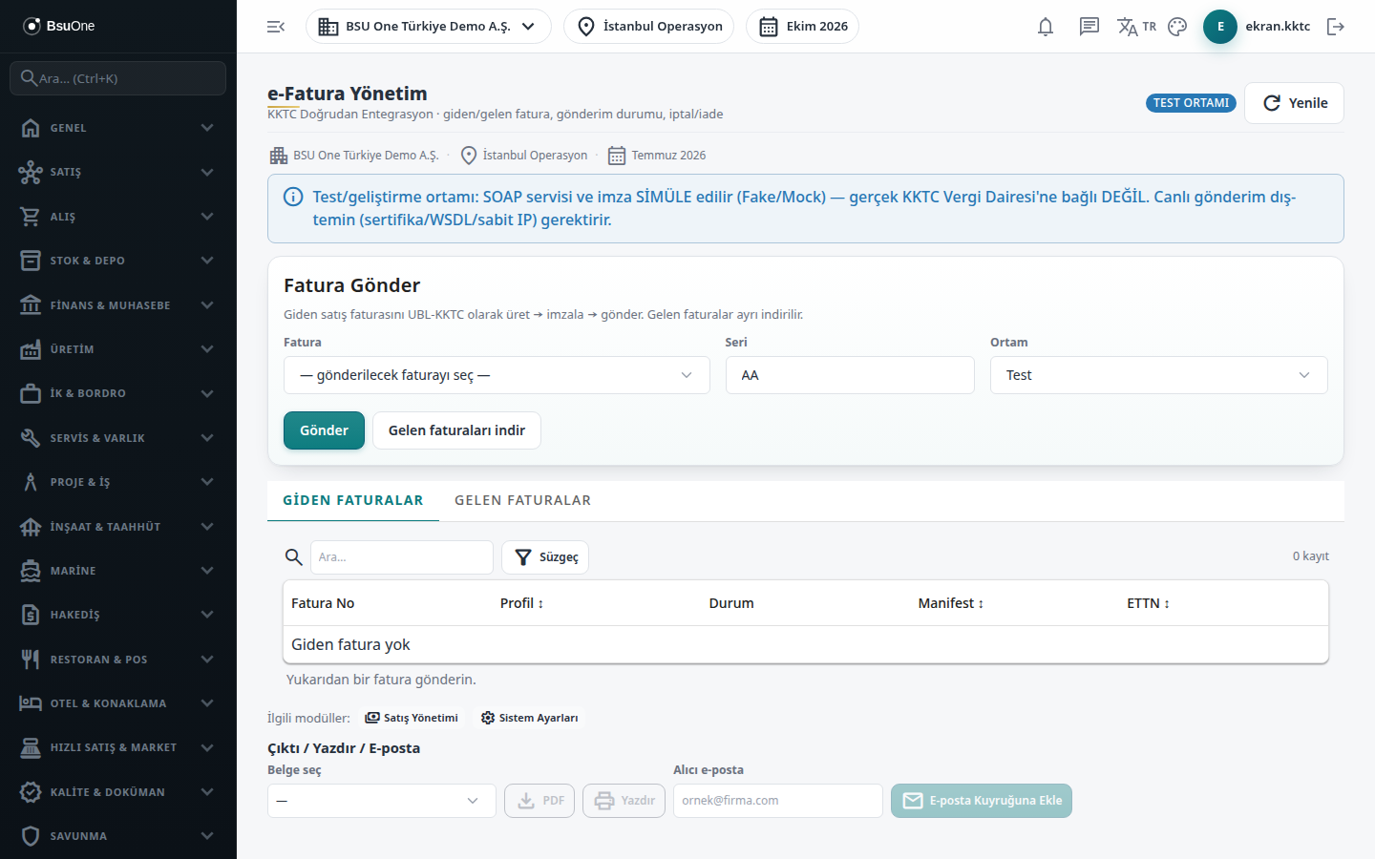Focus the Seri input field
Viewport: 1375px width, 859px height.
point(850,375)
